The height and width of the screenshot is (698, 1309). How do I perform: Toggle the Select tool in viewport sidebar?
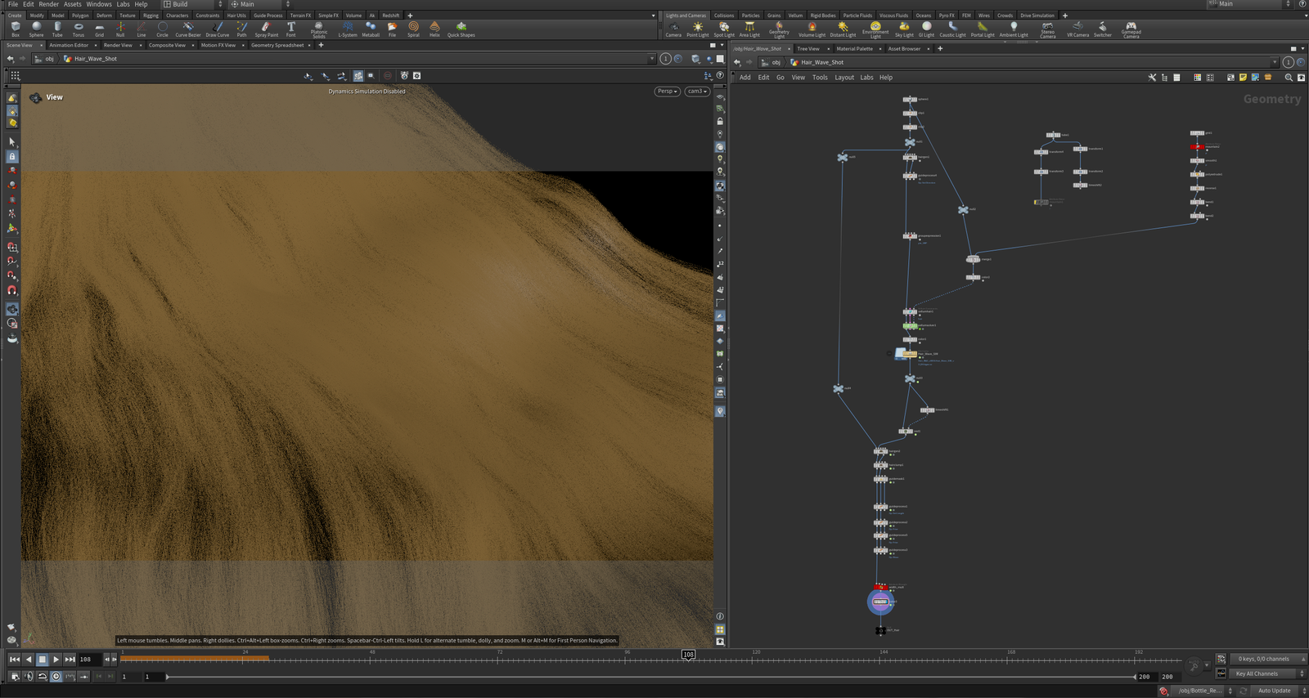click(x=11, y=141)
